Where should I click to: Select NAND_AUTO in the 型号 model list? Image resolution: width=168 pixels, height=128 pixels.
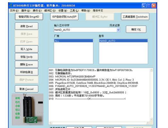pyautogui.click(x=123, y=41)
